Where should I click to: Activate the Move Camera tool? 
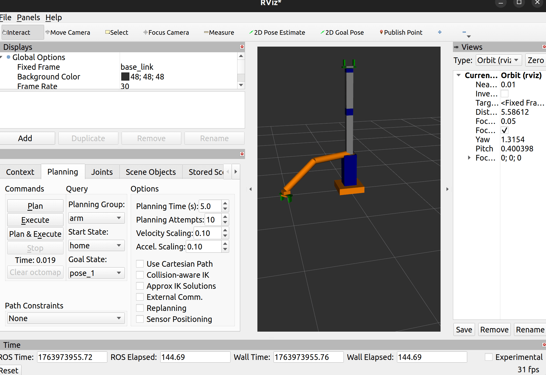pyautogui.click(x=68, y=32)
